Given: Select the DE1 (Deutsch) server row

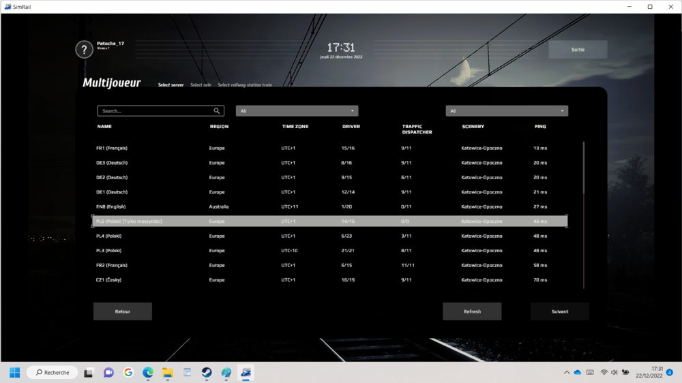Looking at the screenshot, I should click(x=329, y=191).
